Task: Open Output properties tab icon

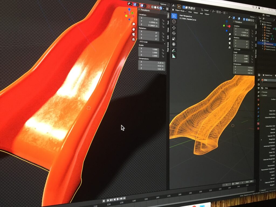Action: [x=258, y=88]
